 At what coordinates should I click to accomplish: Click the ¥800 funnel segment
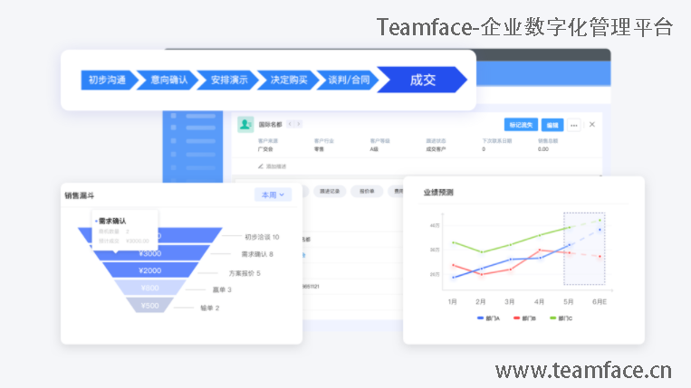click(x=149, y=288)
